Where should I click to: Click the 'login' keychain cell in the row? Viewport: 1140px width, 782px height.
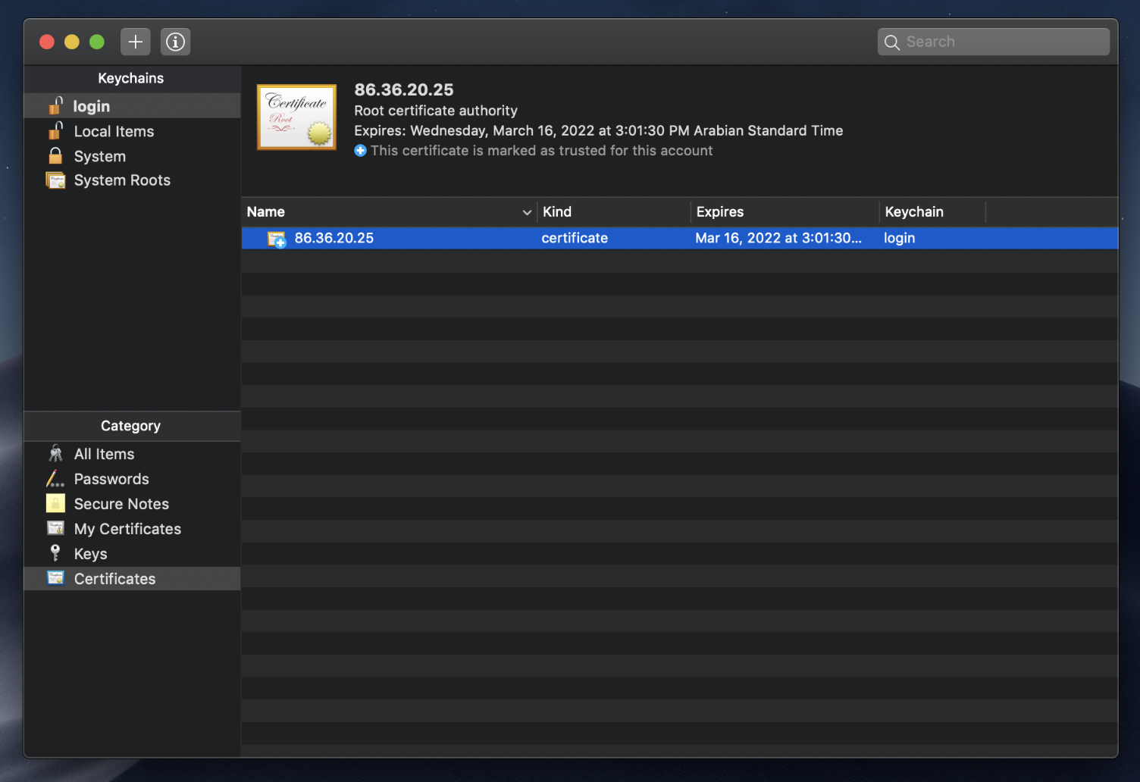coord(900,238)
